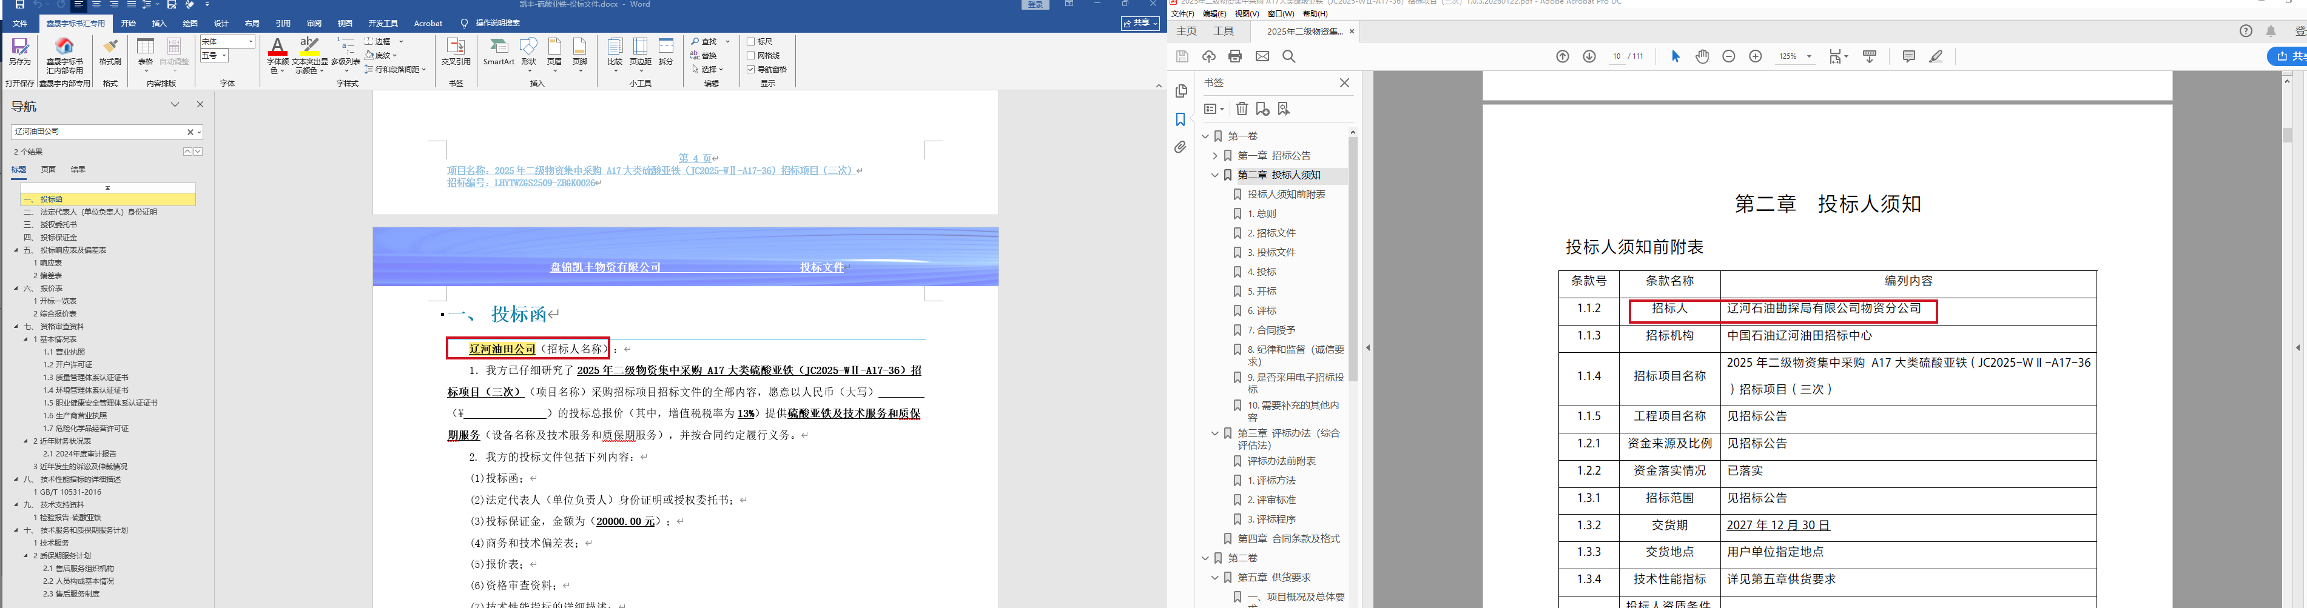This screenshot has width=2307, height=608.
Task: Select 四、投标保证金 heading in navigation pane
Action: pyautogui.click(x=51, y=237)
